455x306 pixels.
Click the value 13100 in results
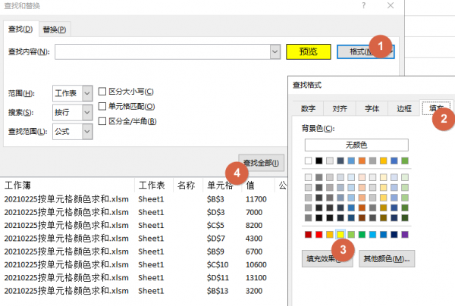(x=256, y=278)
